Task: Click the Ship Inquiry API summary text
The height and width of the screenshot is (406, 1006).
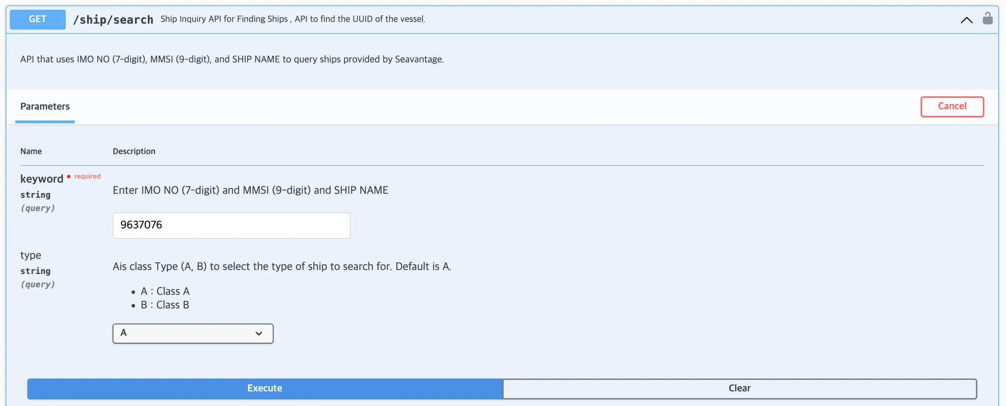Action: pyautogui.click(x=292, y=19)
